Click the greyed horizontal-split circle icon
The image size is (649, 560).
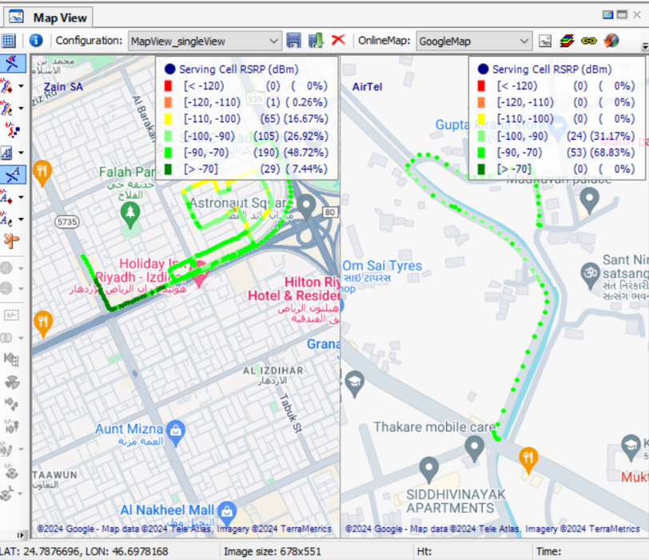pos(6,288)
